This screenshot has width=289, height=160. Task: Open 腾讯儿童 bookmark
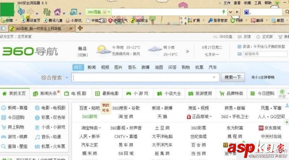53,21
